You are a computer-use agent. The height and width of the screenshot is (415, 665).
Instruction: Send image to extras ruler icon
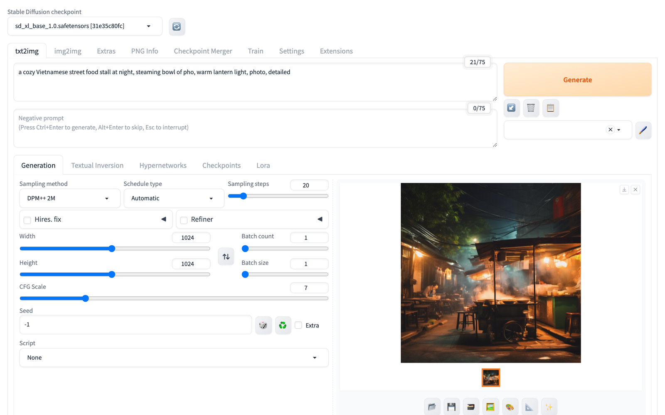tap(530, 407)
